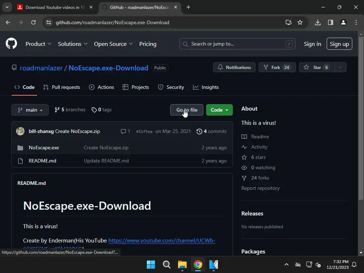Expand the Open Source menu
Viewport: 364px width, 273px height.
tap(113, 44)
